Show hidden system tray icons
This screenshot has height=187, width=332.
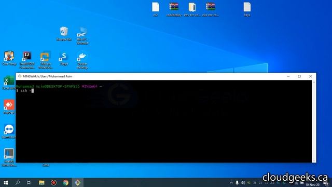pyautogui.click(x=231, y=183)
